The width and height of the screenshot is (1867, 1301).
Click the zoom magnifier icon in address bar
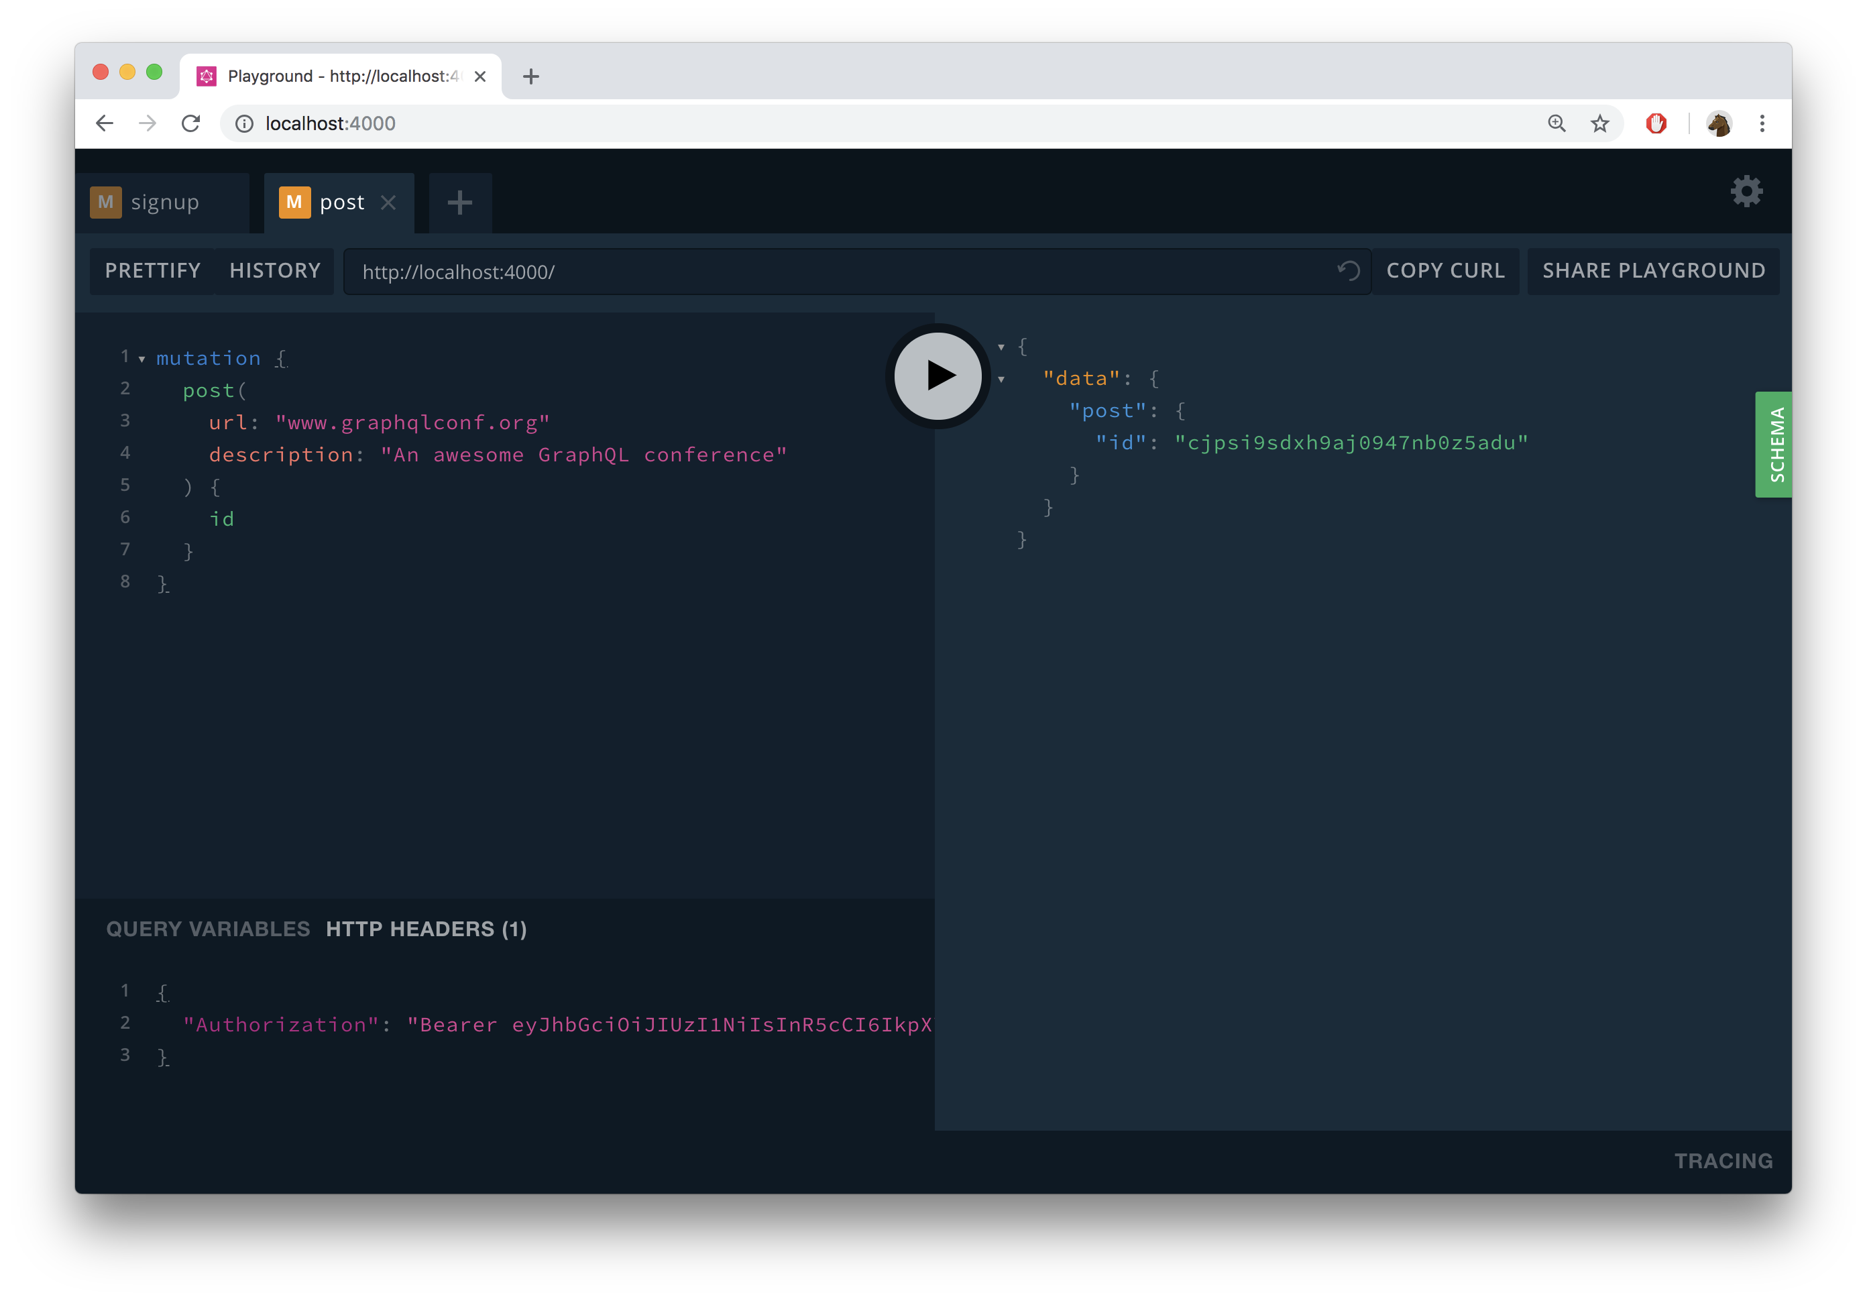tap(1557, 123)
